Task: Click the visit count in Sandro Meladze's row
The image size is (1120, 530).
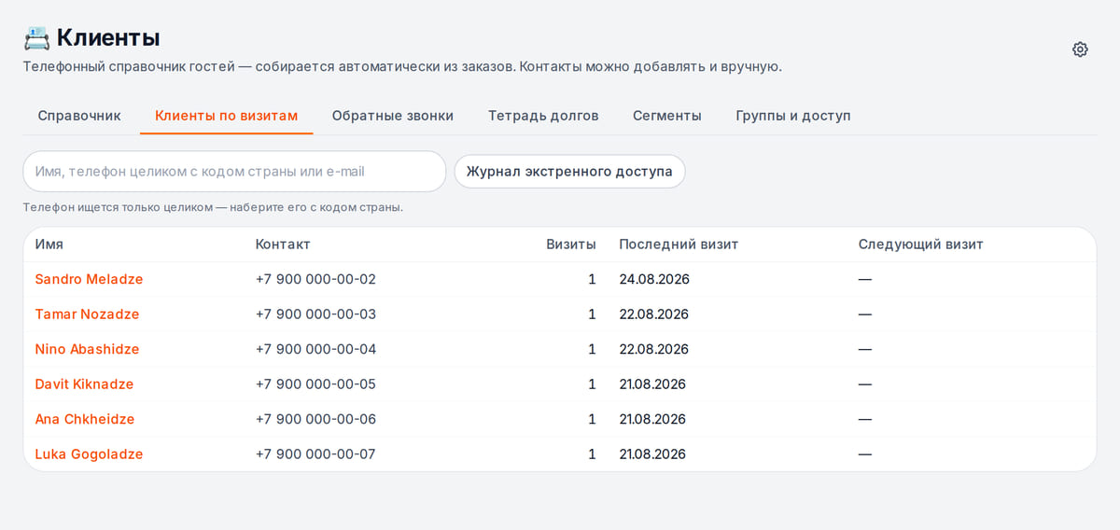Action: pyautogui.click(x=592, y=279)
